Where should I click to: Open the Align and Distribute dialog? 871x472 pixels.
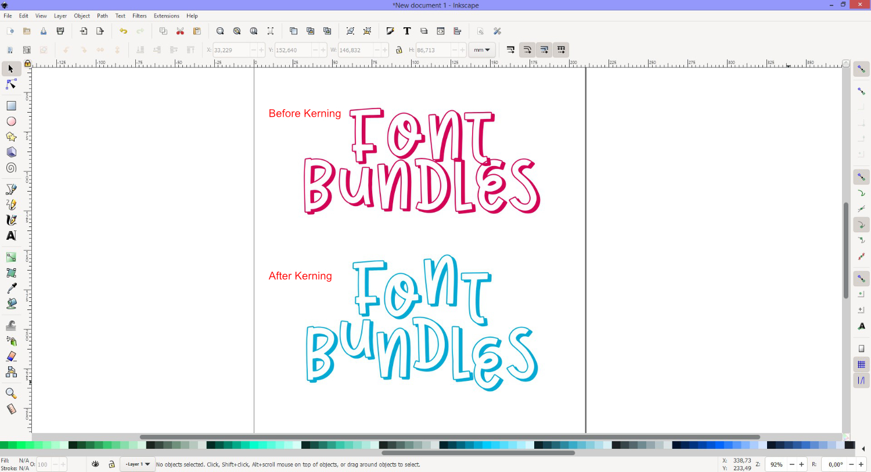click(458, 31)
